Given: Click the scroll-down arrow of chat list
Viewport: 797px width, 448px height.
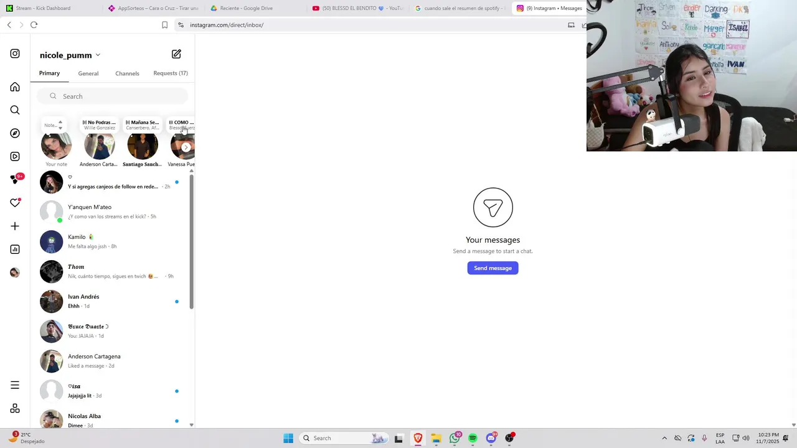Looking at the screenshot, I should (x=191, y=425).
